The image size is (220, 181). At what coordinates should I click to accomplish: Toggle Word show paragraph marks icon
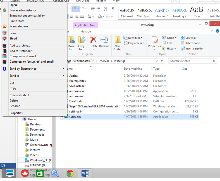click(113, 9)
